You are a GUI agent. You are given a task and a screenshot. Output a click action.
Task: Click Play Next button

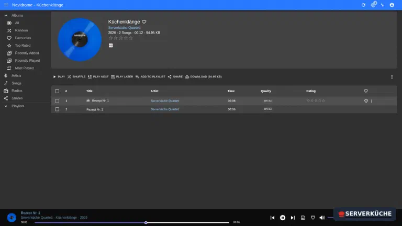pyautogui.click(x=98, y=76)
